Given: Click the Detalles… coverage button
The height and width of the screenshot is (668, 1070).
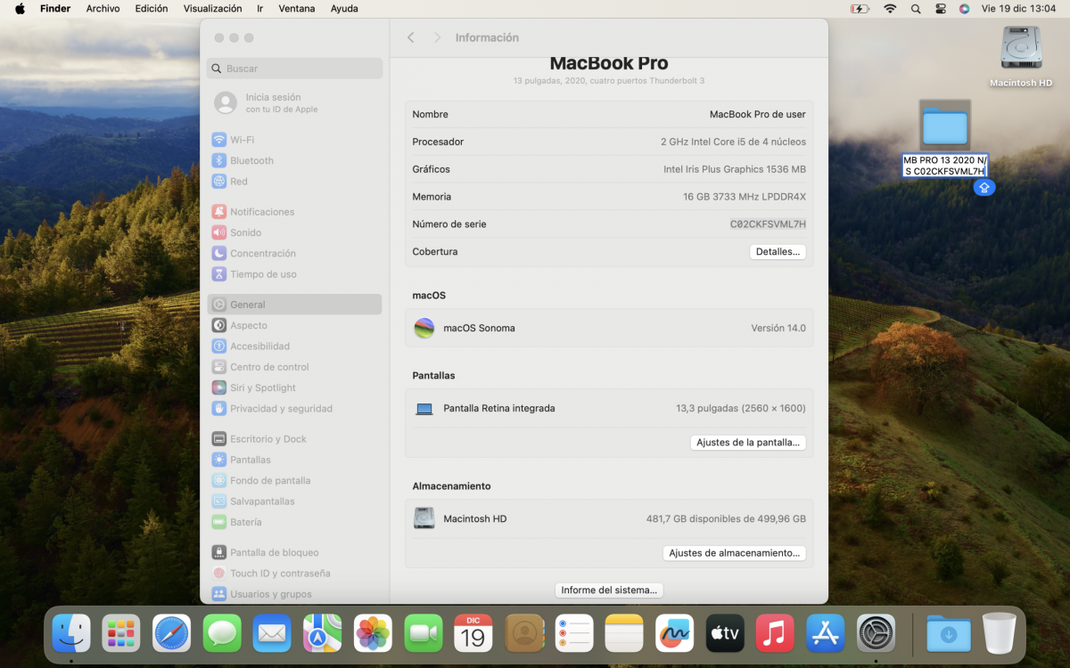Looking at the screenshot, I should tap(777, 252).
